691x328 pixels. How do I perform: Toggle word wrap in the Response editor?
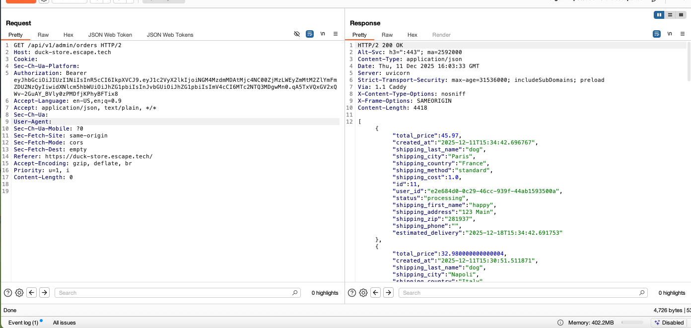tap(657, 34)
